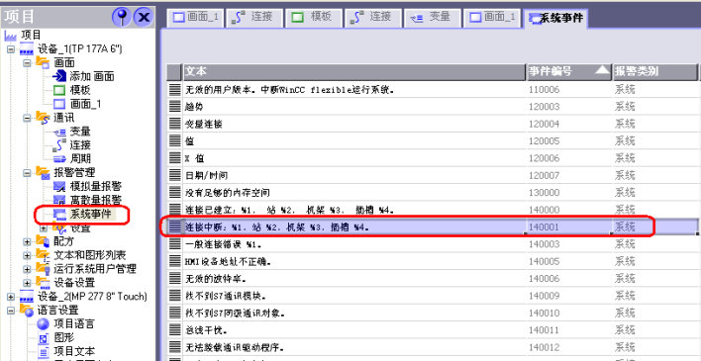
Task: Collapse the 报警管理 folder
Action: [x=27, y=172]
